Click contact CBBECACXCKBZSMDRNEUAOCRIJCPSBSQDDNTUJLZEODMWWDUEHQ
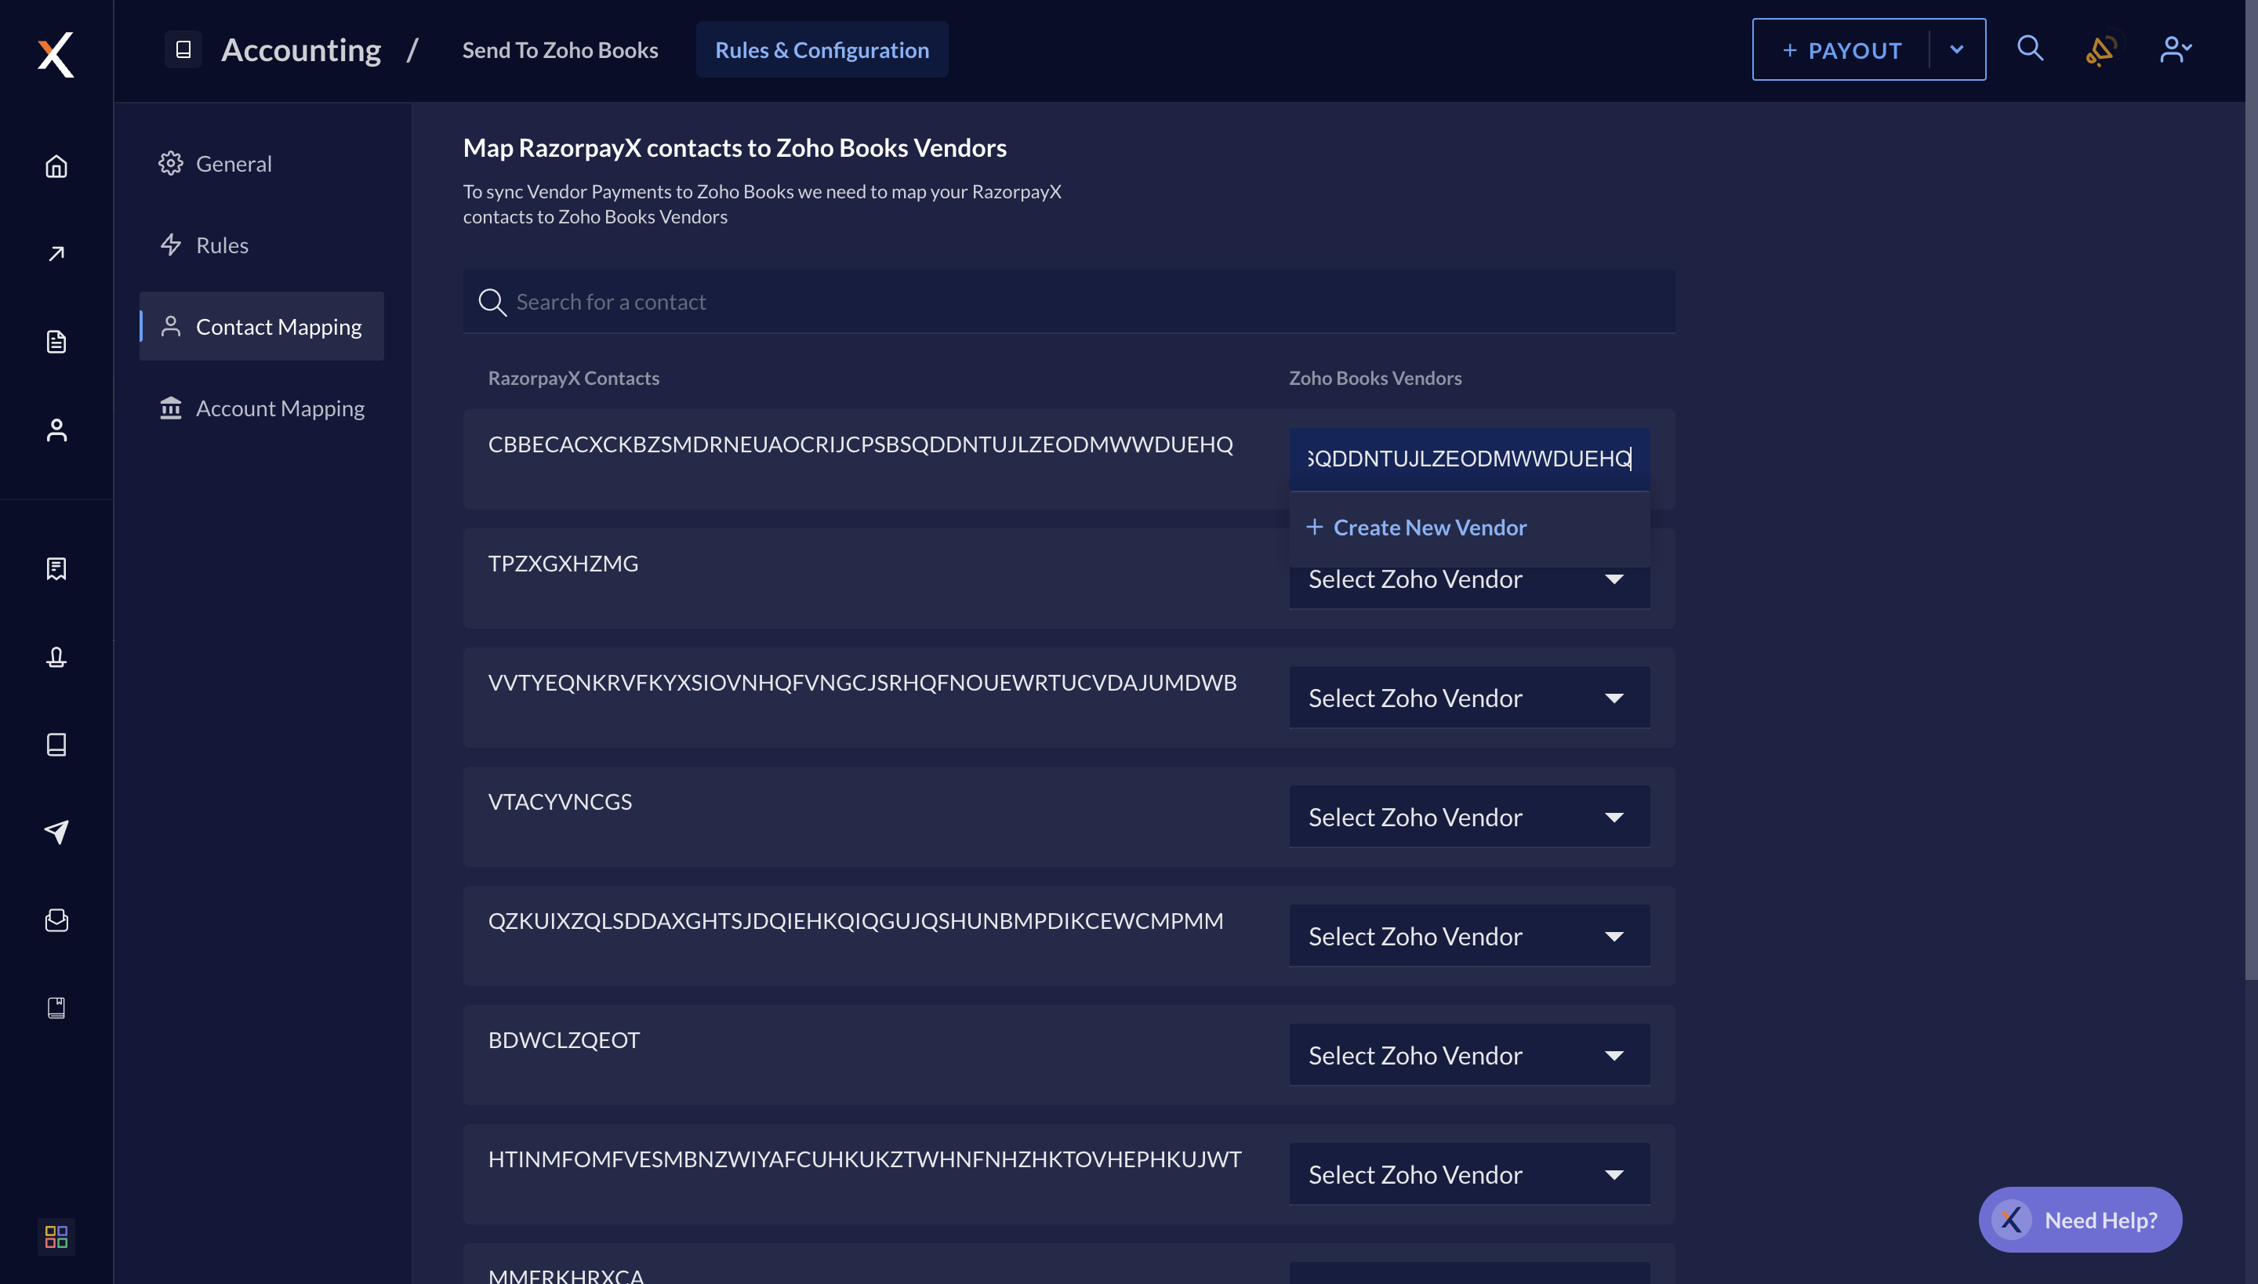Screen dimensions: 2258x1284 [x=861, y=444]
